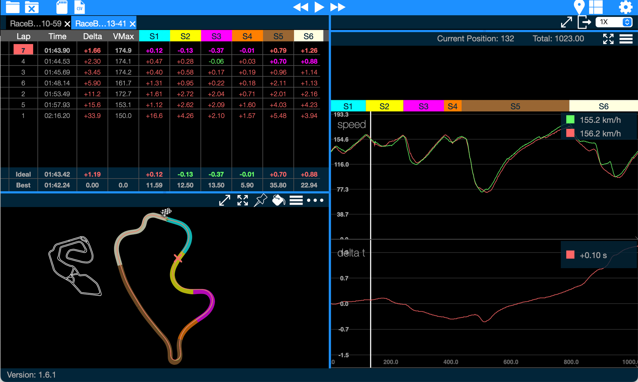Open the three-dots map options menu
This screenshot has height=382, width=638.
tap(315, 200)
